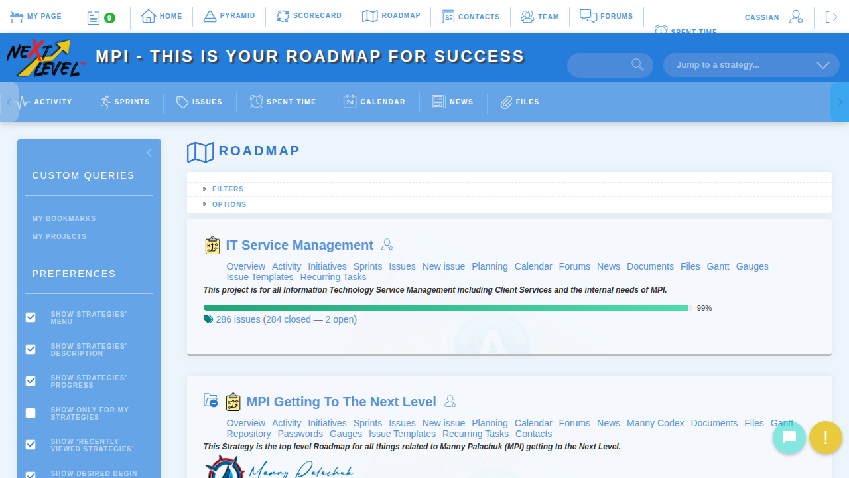The width and height of the screenshot is (849, 478).
Task: Click the user settings icon beside Cassian
Action: 796,17
